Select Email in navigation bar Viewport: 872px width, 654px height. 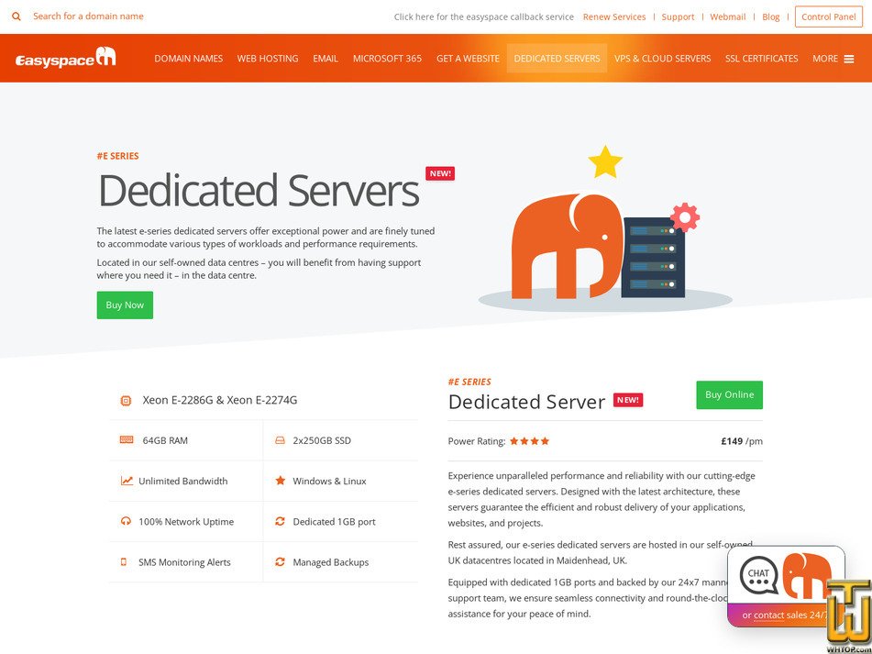click(326, 59)
